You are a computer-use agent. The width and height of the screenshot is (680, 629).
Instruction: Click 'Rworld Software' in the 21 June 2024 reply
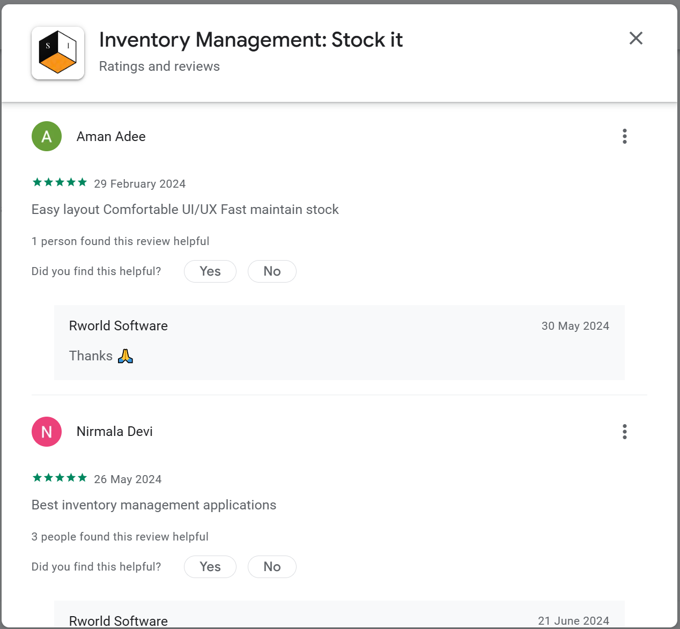pyautogui.click(x=119, y=621)
